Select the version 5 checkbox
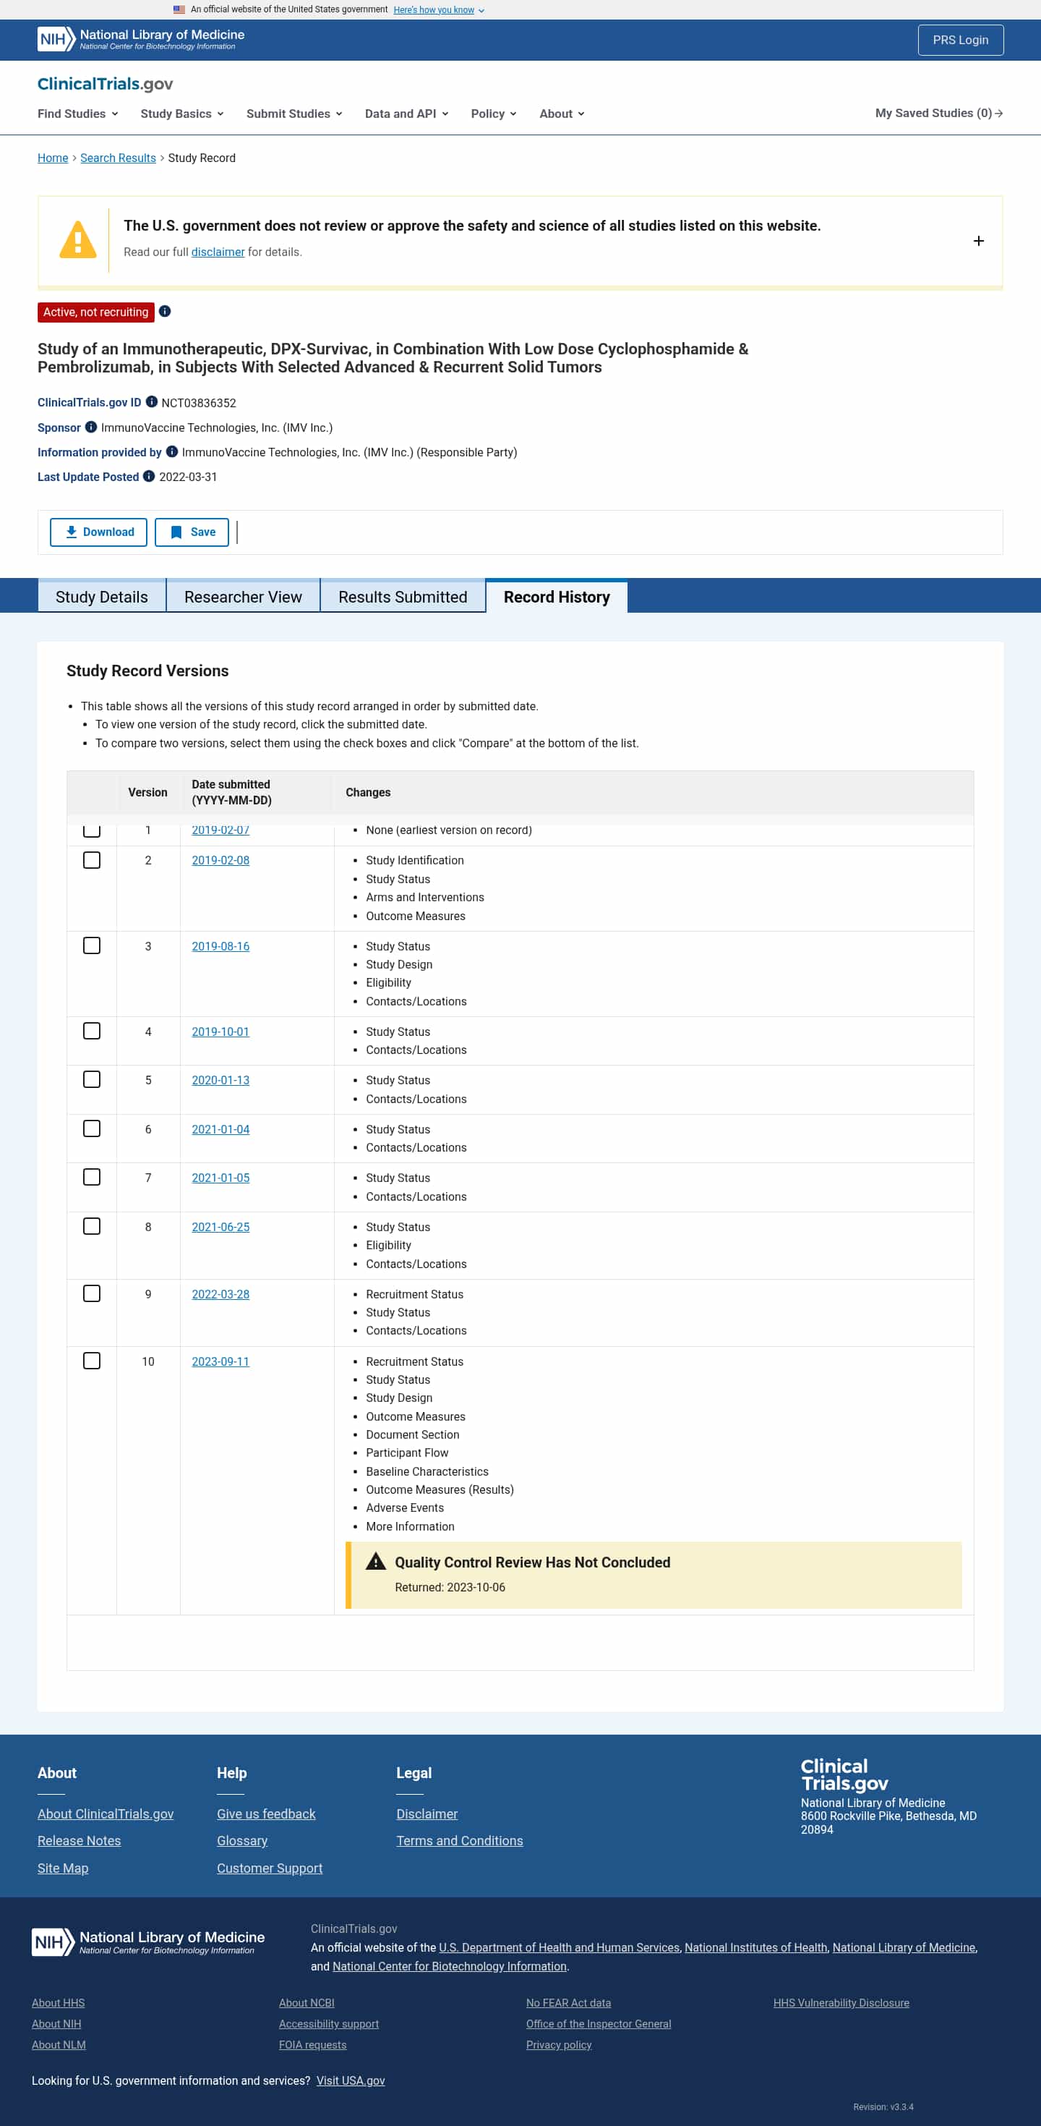This screenshot has width=1041, height=2126. [x=92, y=1079]
